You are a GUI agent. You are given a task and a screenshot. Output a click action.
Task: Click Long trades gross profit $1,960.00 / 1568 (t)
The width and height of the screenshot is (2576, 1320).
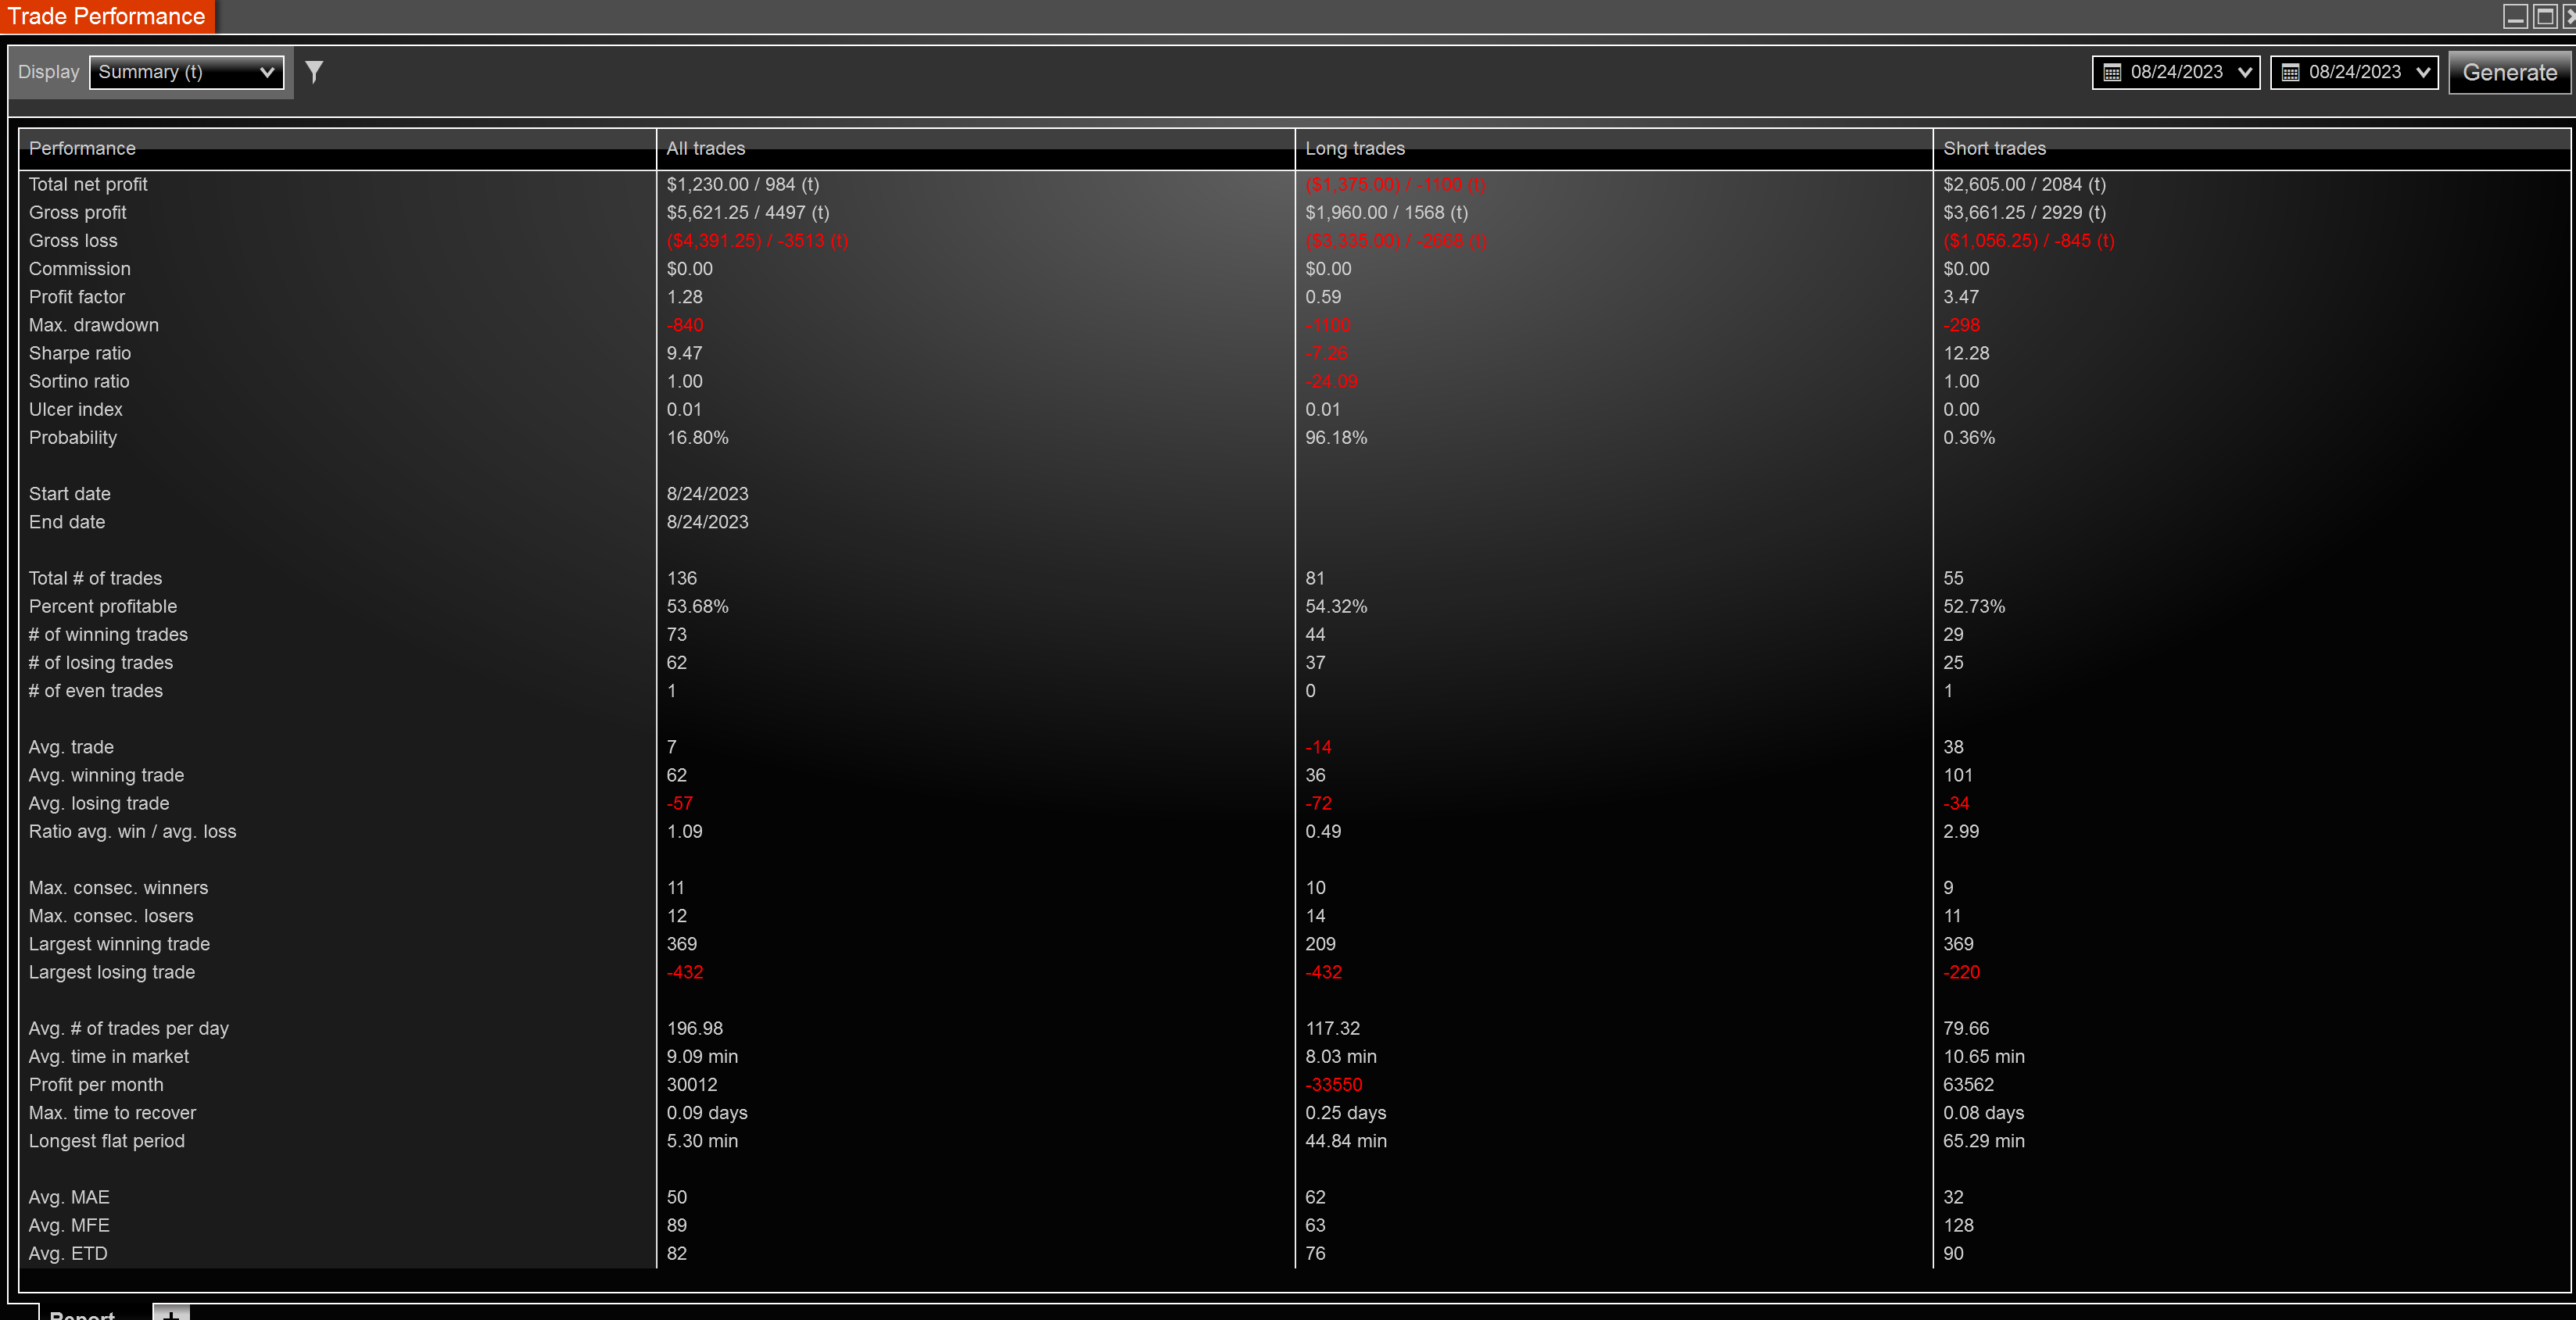(x=1386, y=212)
